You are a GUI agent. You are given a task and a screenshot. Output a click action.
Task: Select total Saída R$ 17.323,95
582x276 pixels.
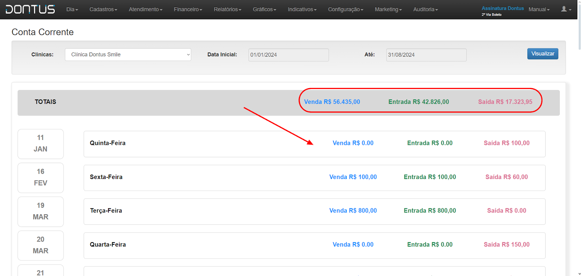pyautogui.click(x=505, y=102)
